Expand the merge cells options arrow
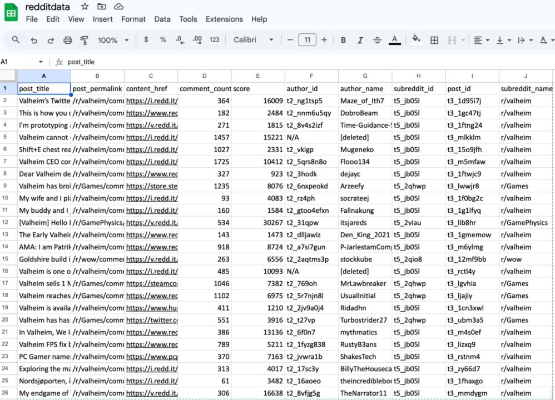Image resolution: width=555 pixels, height=400 pixels. [x=463, y=40]
